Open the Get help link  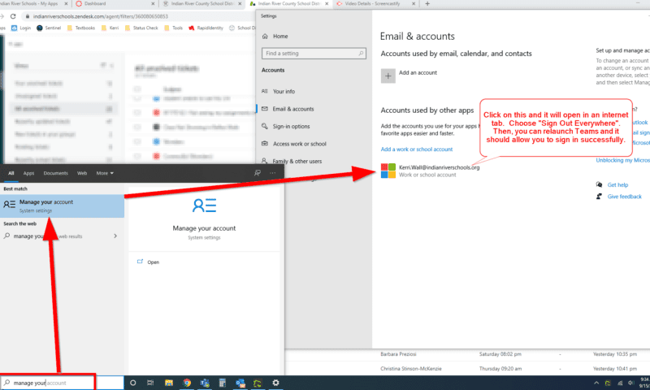(x=617, y=185)
